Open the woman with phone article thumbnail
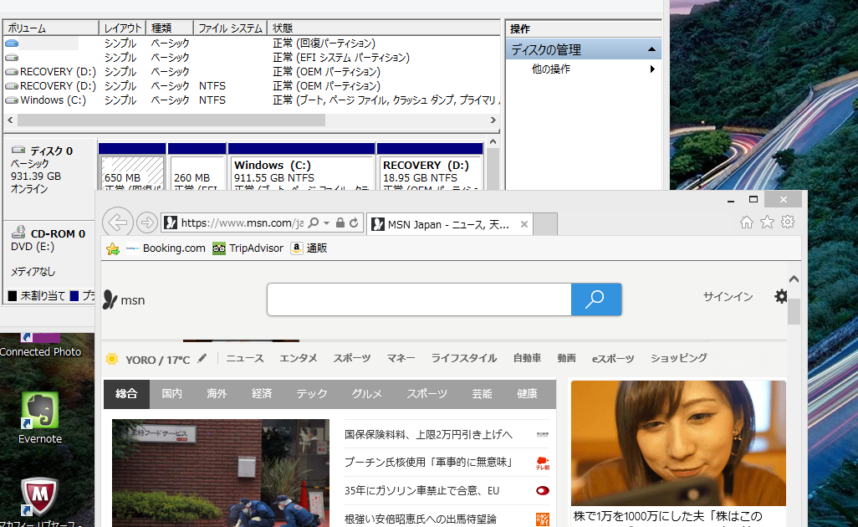Screen dimensions: 858x527 point(678,443)
